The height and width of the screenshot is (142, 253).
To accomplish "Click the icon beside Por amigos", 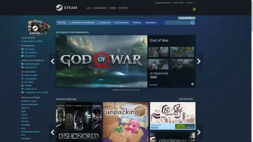I will tap(23, 49).
